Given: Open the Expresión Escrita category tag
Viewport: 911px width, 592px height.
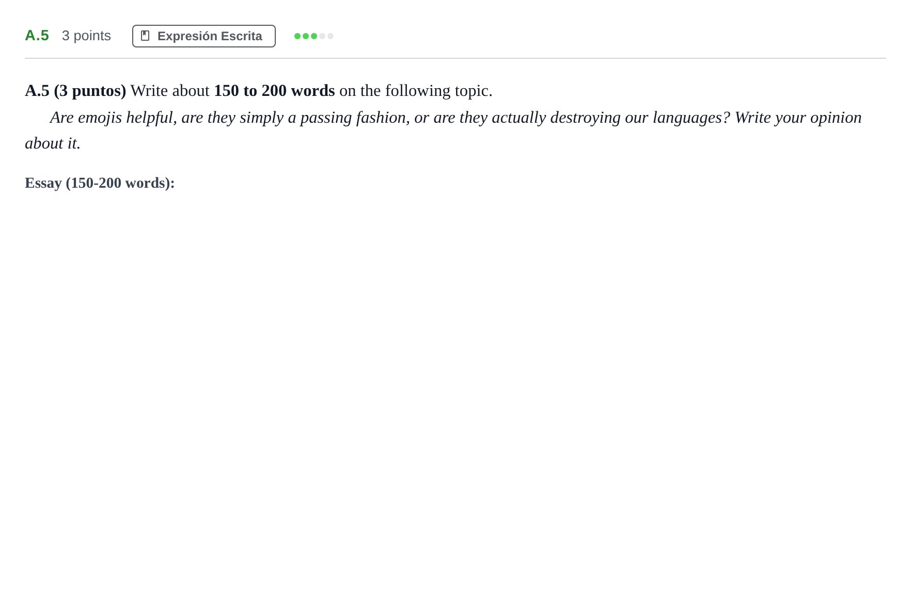Looking at the screenshot, I should 204,36.
